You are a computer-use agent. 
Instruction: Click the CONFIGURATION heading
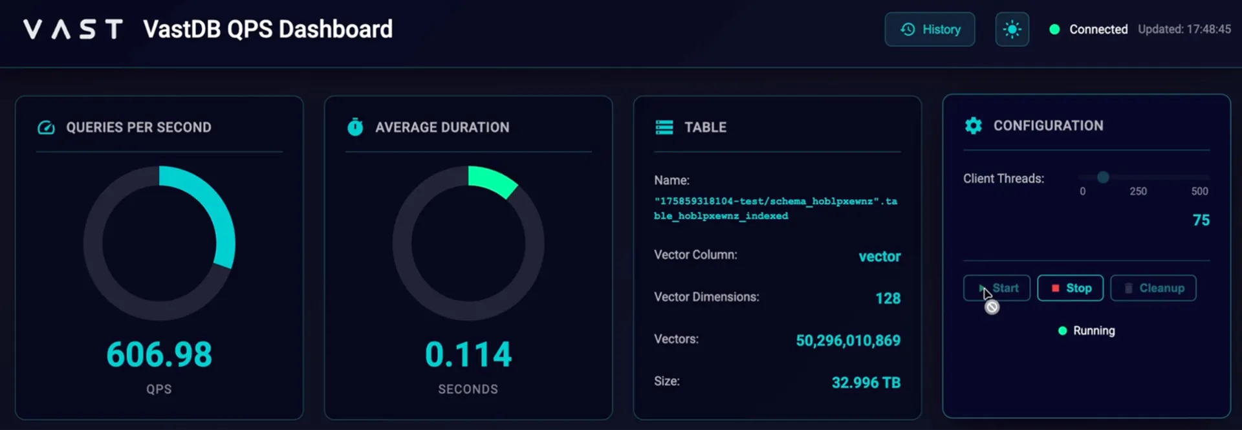[1049, 125]
